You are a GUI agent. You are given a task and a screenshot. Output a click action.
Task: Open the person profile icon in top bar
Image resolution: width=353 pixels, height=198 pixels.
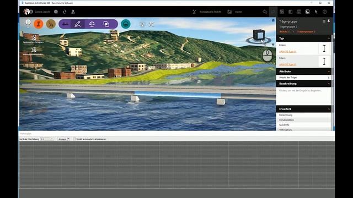click(x=73, y=12)
